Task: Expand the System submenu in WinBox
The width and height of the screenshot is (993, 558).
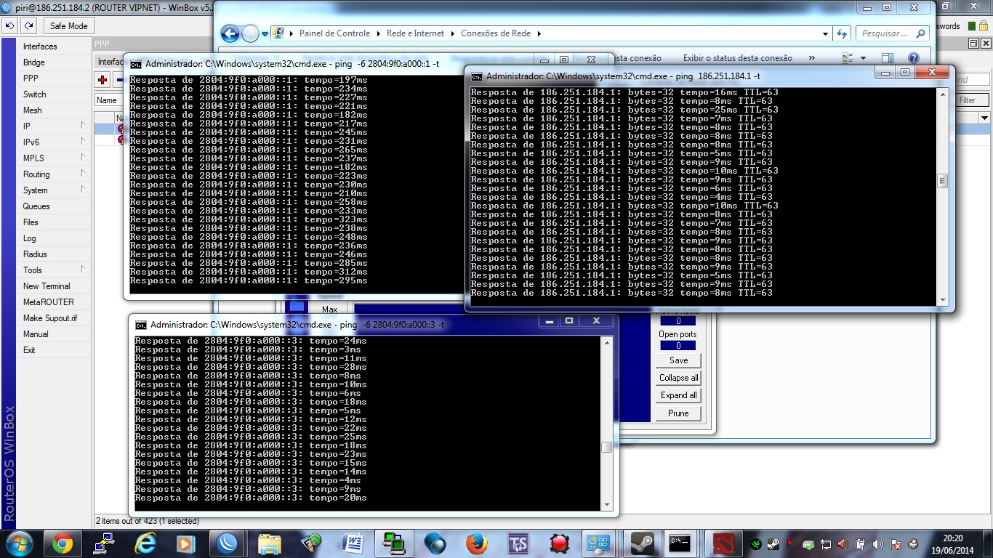Action: (x=55, y=190)
